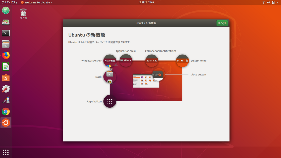Click the 'Application menu' label
Viewport: 281px width, 158px height.
coord(126,51)
